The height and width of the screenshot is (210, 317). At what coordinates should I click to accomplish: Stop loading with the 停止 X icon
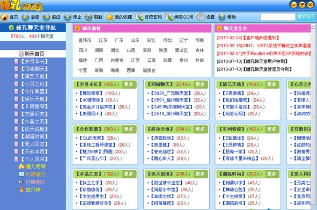point(68,17)
